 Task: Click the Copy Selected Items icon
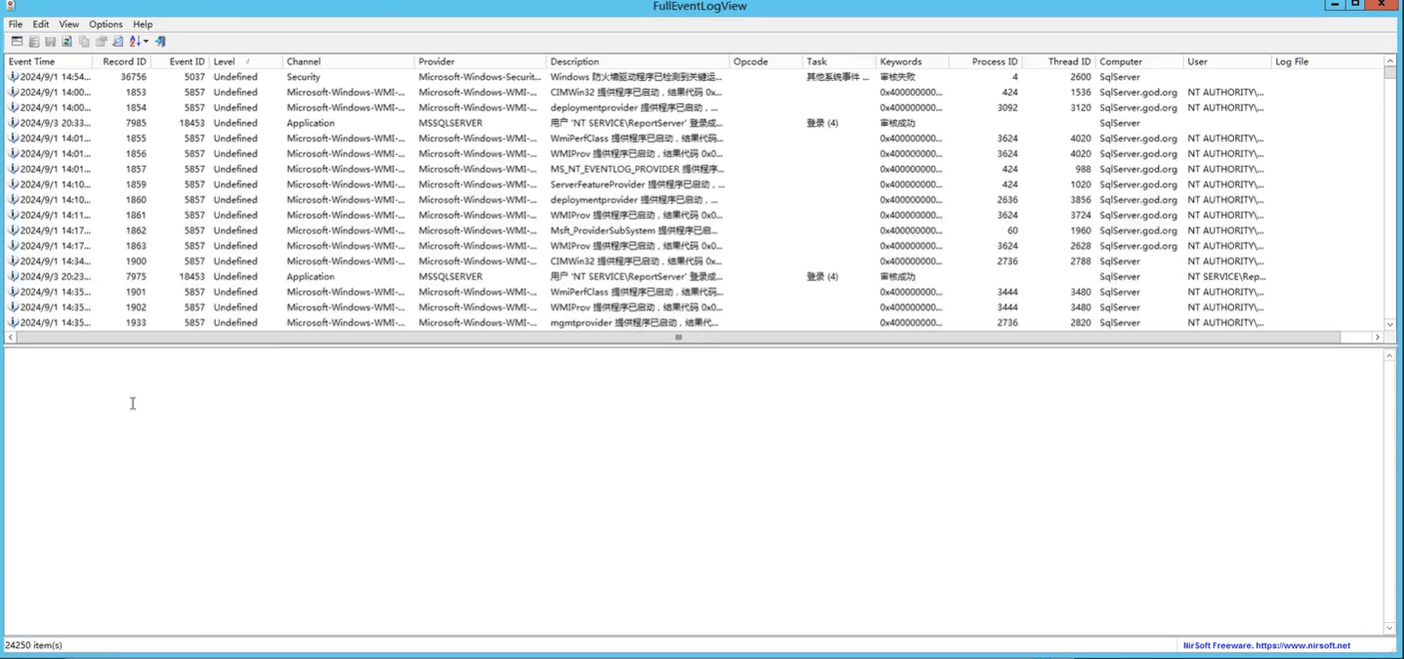click(x=84, y=41)
